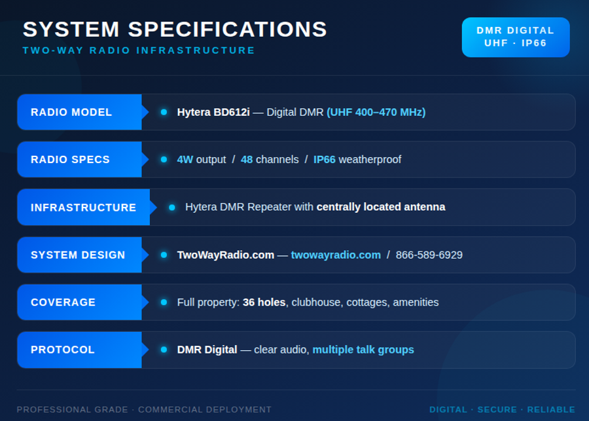The height and width of the screenshot is (421, 589).
Task: Click the INFRASTRUCTURE label
Action: pyautogui.click(x=83, y=208)
